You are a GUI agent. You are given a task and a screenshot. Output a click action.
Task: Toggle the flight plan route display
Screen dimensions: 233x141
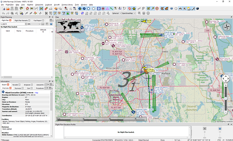click(139, 9)
